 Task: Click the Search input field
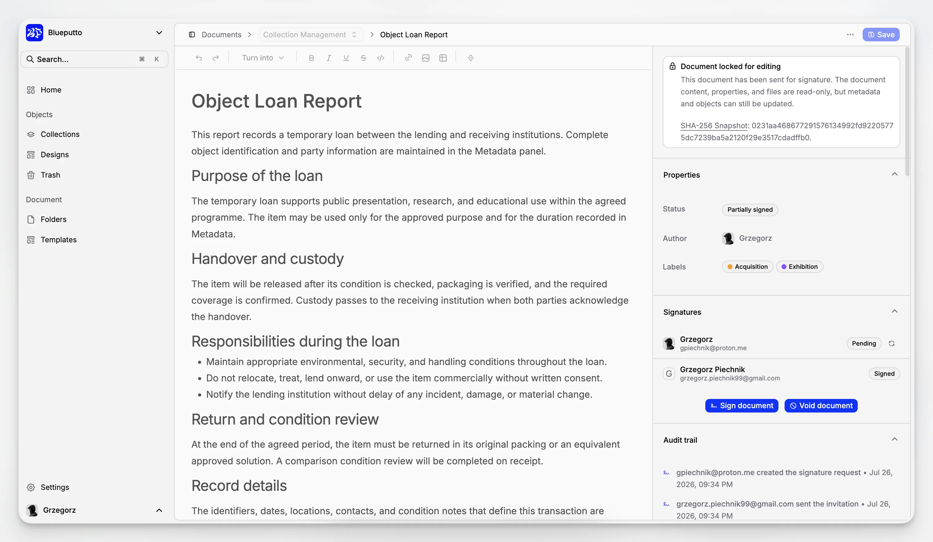point(94,59)
